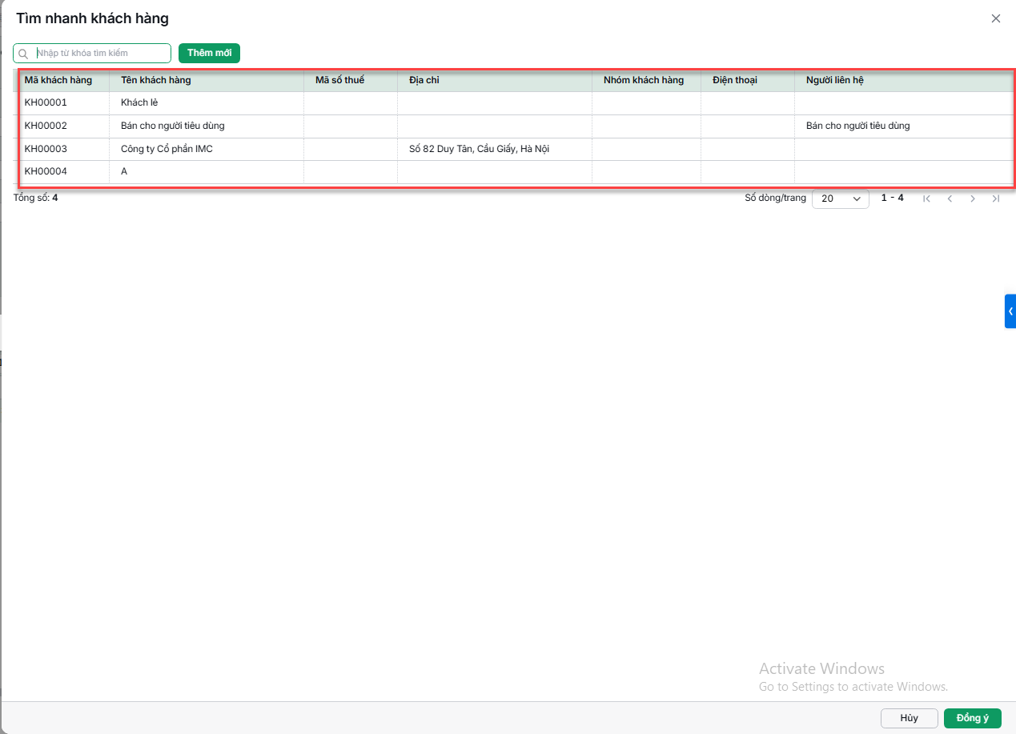
Task: Expand the blue side panel chevron
Action: point(1010,311)
